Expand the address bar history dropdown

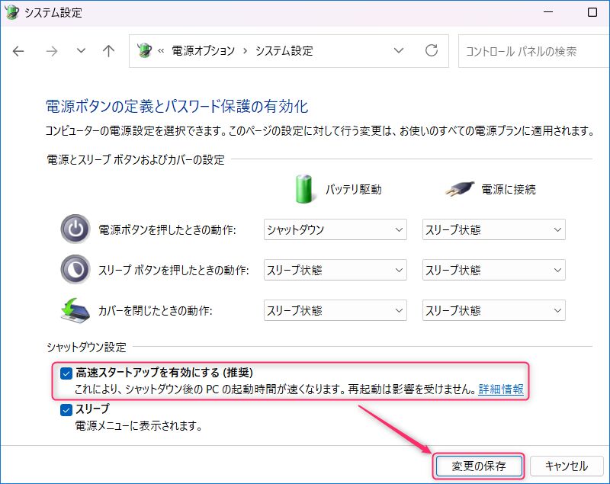(x=398, y=51)
